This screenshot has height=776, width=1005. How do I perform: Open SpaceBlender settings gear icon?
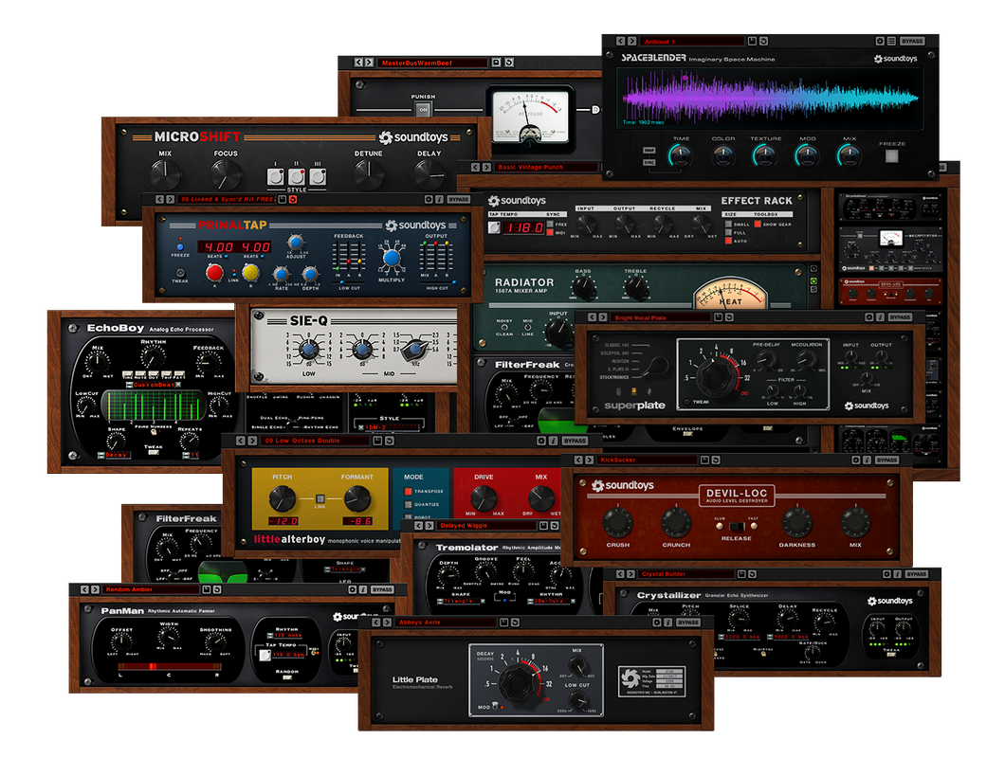tap(880, 41)
